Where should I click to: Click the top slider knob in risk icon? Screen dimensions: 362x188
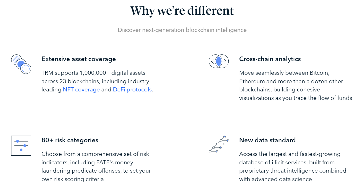point(18,141)
